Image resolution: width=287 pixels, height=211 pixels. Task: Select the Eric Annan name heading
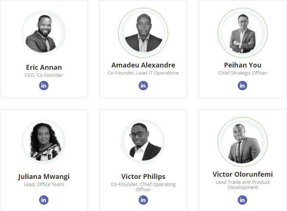[44, 67]
